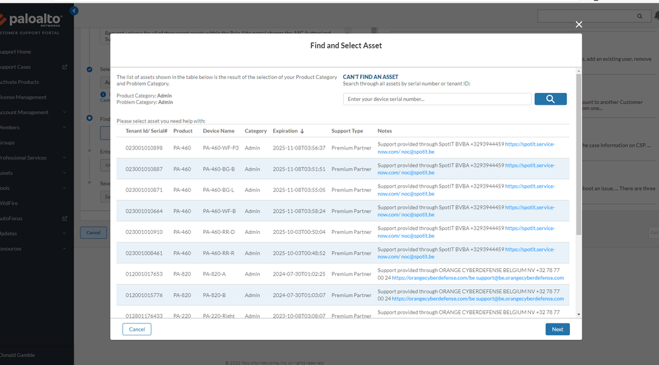Click into the device serial number field
Image resolution: width=659 pixels, height=365 pixels.
[437, 99]
